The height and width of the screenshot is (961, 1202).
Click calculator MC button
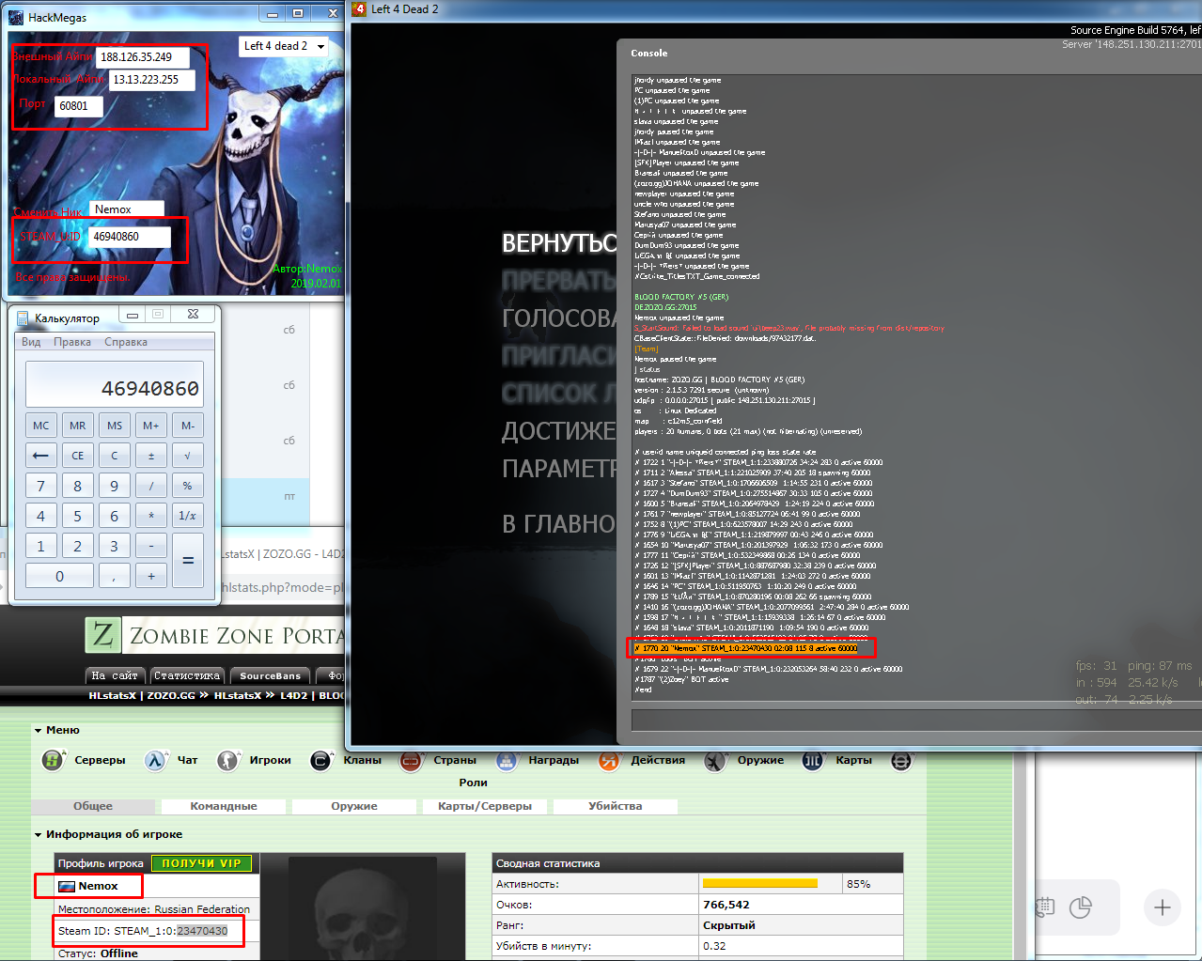(40, 426)
